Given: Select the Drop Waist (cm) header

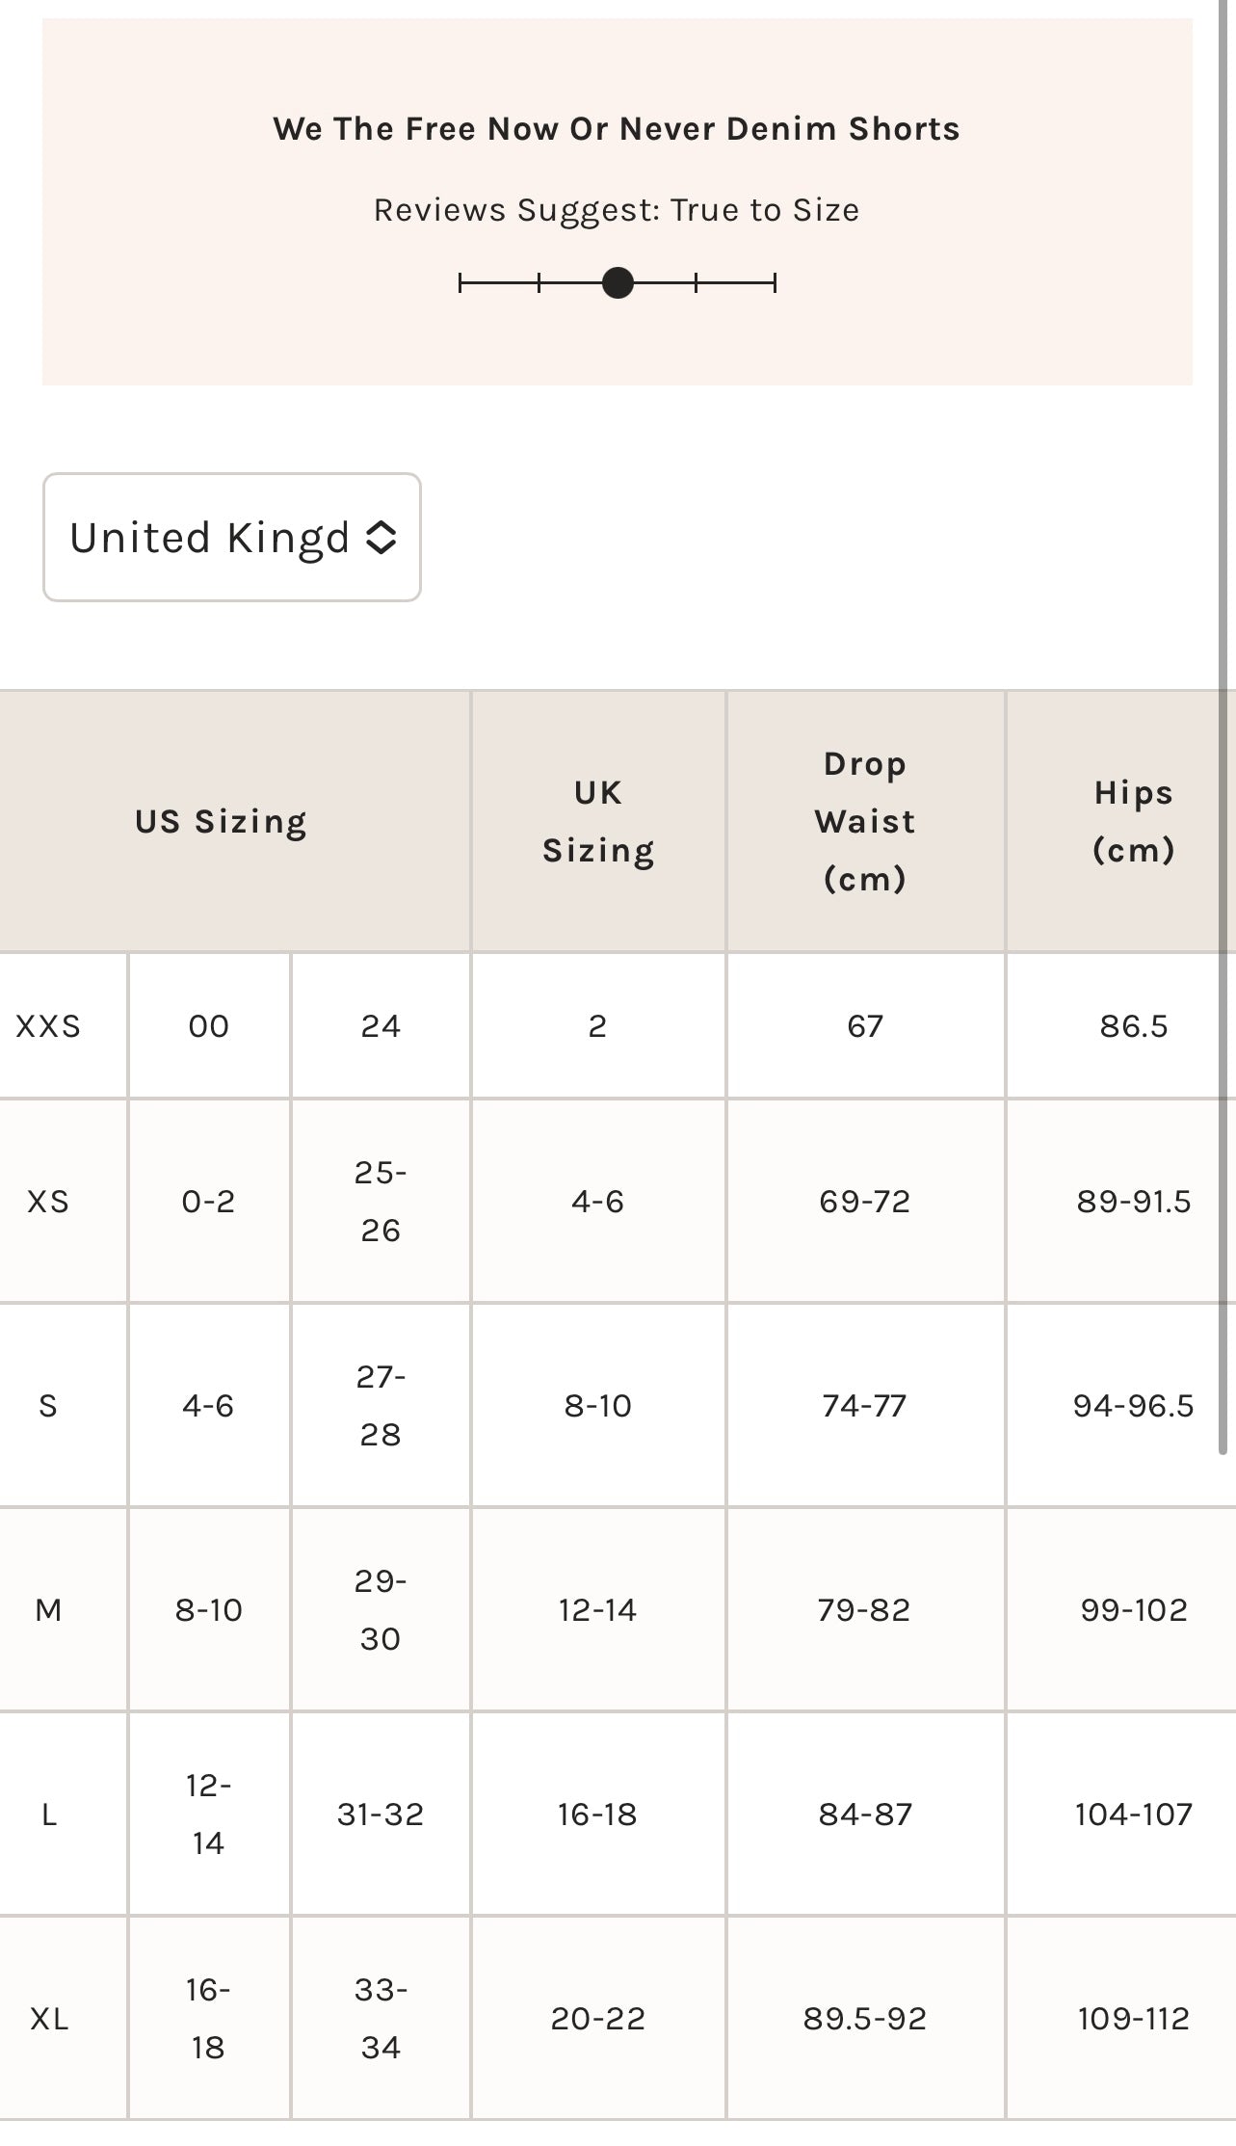Looking at the screenshot, I should (865, 822).
